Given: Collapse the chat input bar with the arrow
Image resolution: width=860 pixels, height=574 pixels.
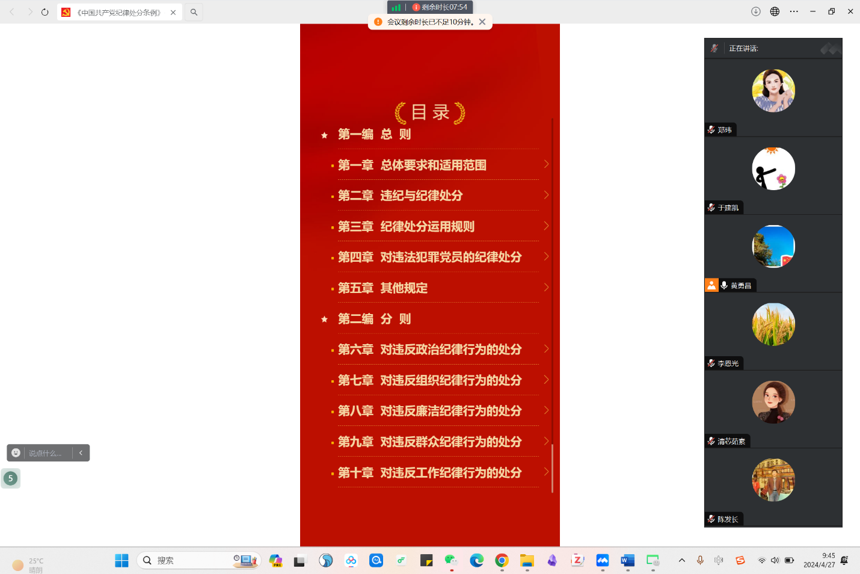Looking at the screenshot, I should (81, 453).
